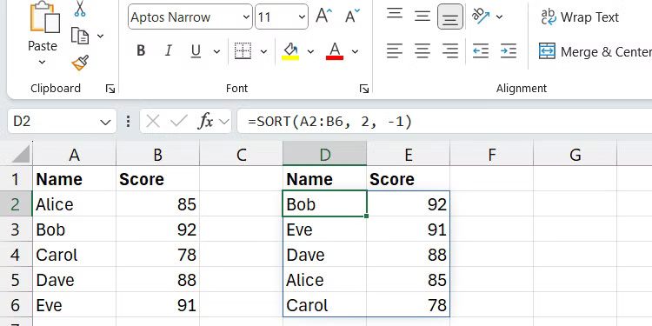Click cell B3 with score 92
Screen dimensions: 652x326
click(158, 230)
